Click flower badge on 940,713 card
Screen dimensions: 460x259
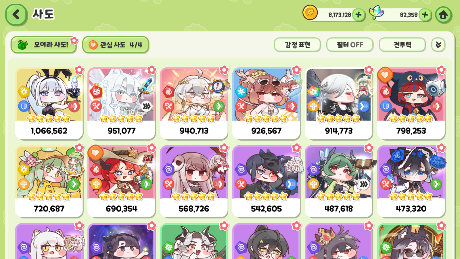pyautogui.click(x=224, y=70)
